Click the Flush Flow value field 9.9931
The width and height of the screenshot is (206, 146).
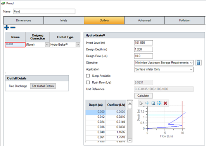click(x=144, y=82)
